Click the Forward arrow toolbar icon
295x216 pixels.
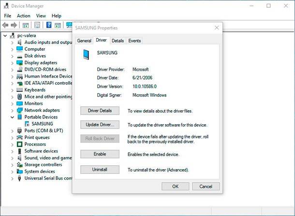[14, 25]
